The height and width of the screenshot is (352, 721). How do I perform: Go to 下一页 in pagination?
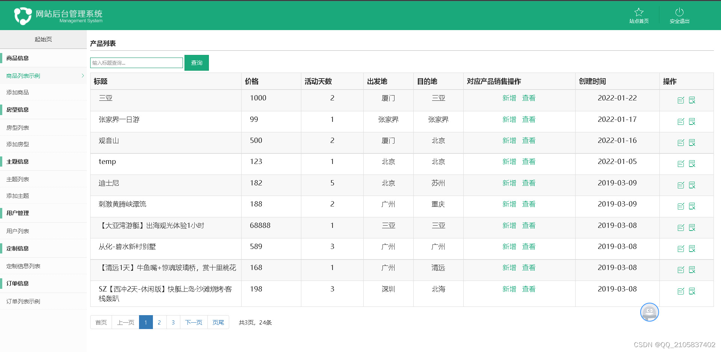coord(194,322)
